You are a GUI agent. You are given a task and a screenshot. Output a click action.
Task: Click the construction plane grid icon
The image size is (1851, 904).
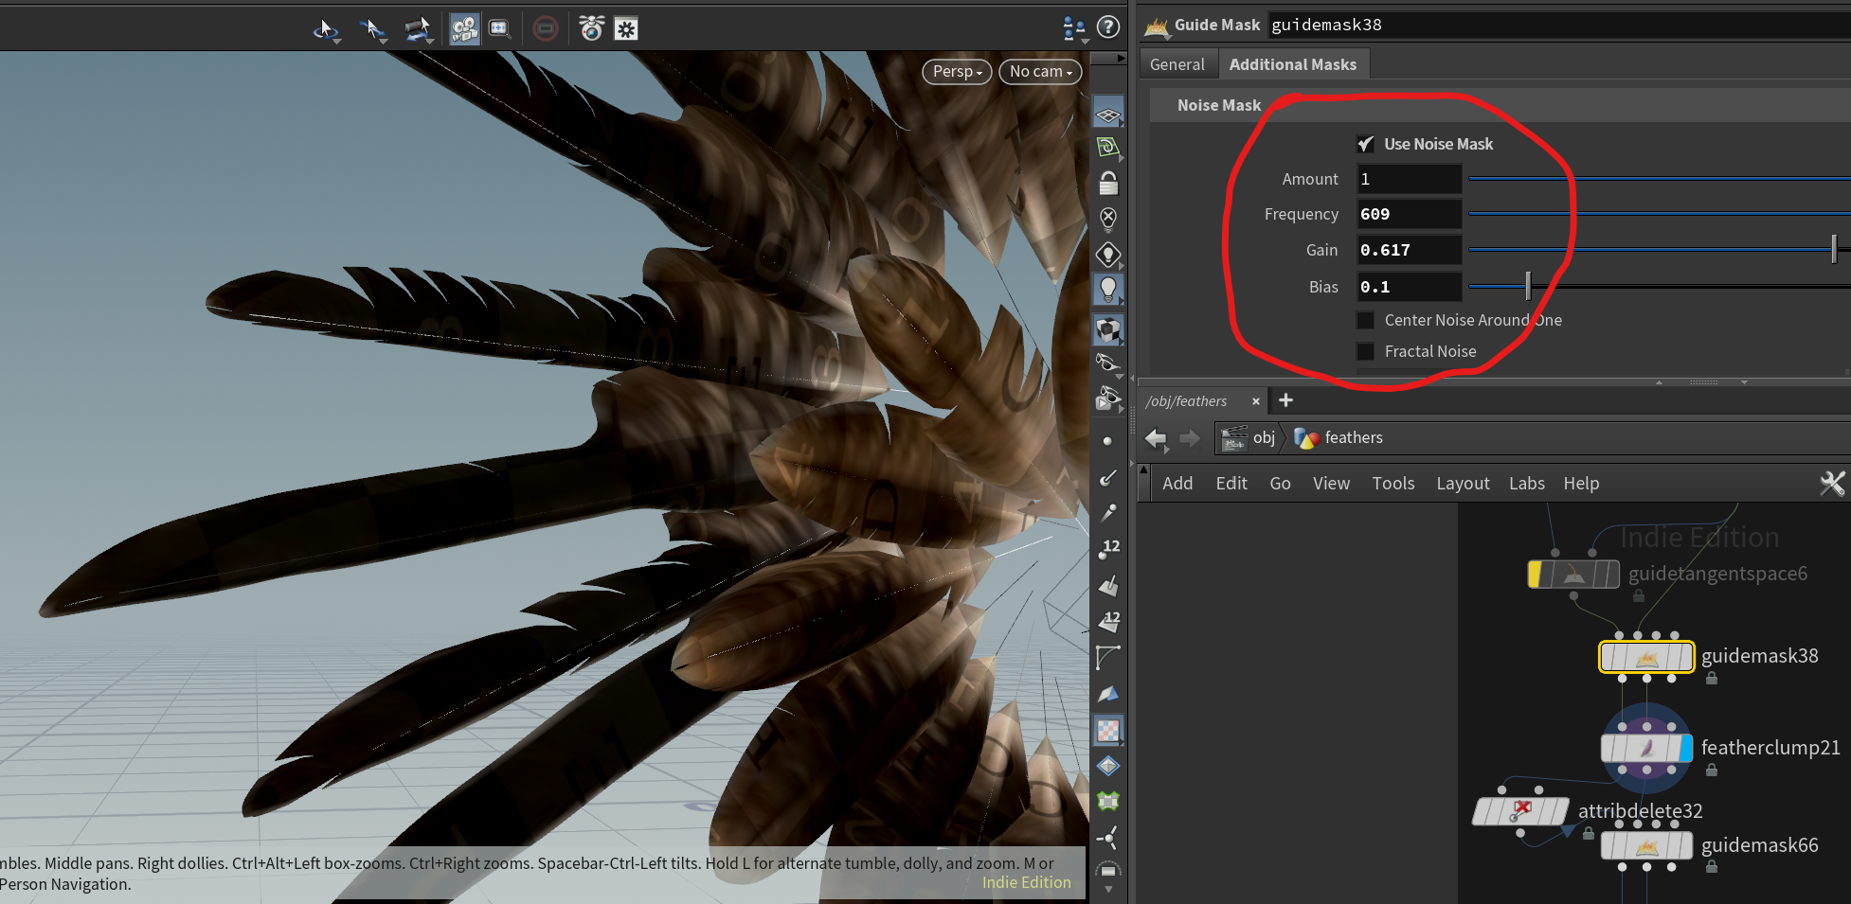click(1107, 115)
